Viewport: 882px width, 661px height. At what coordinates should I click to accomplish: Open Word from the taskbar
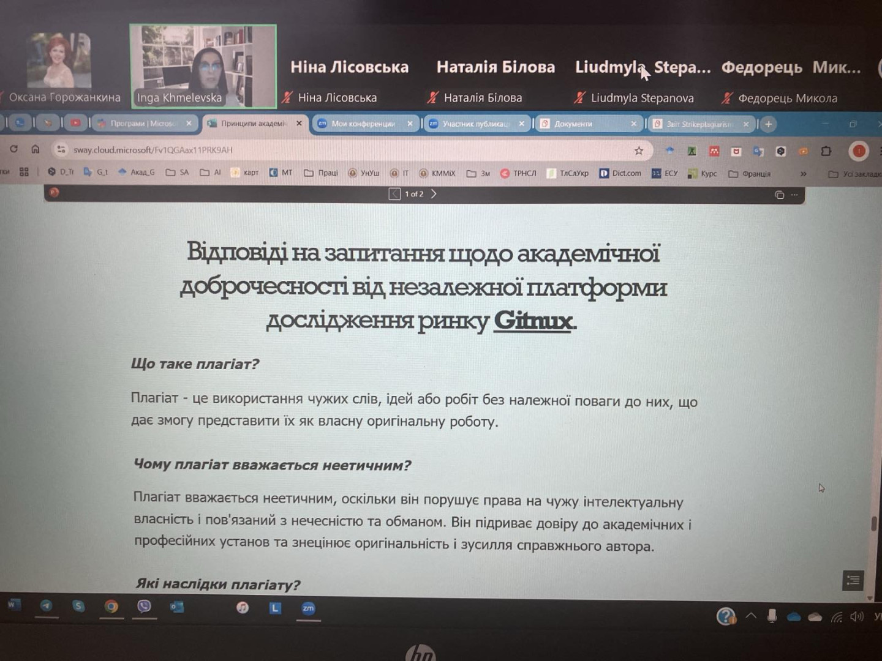coord(13,605)
